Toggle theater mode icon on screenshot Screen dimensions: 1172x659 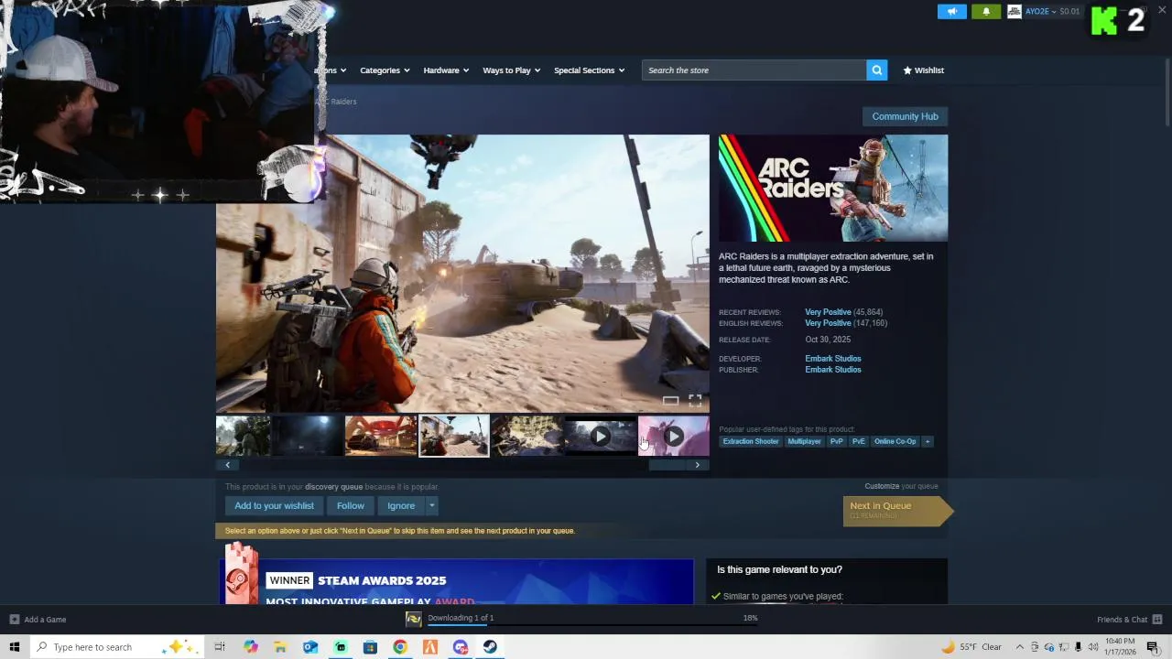point(670,401)
